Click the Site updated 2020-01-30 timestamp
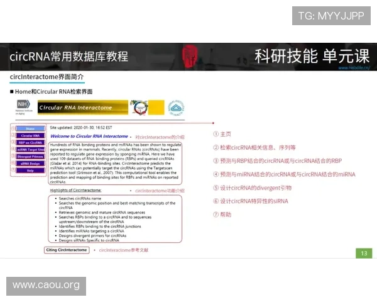 click(81, 128)
